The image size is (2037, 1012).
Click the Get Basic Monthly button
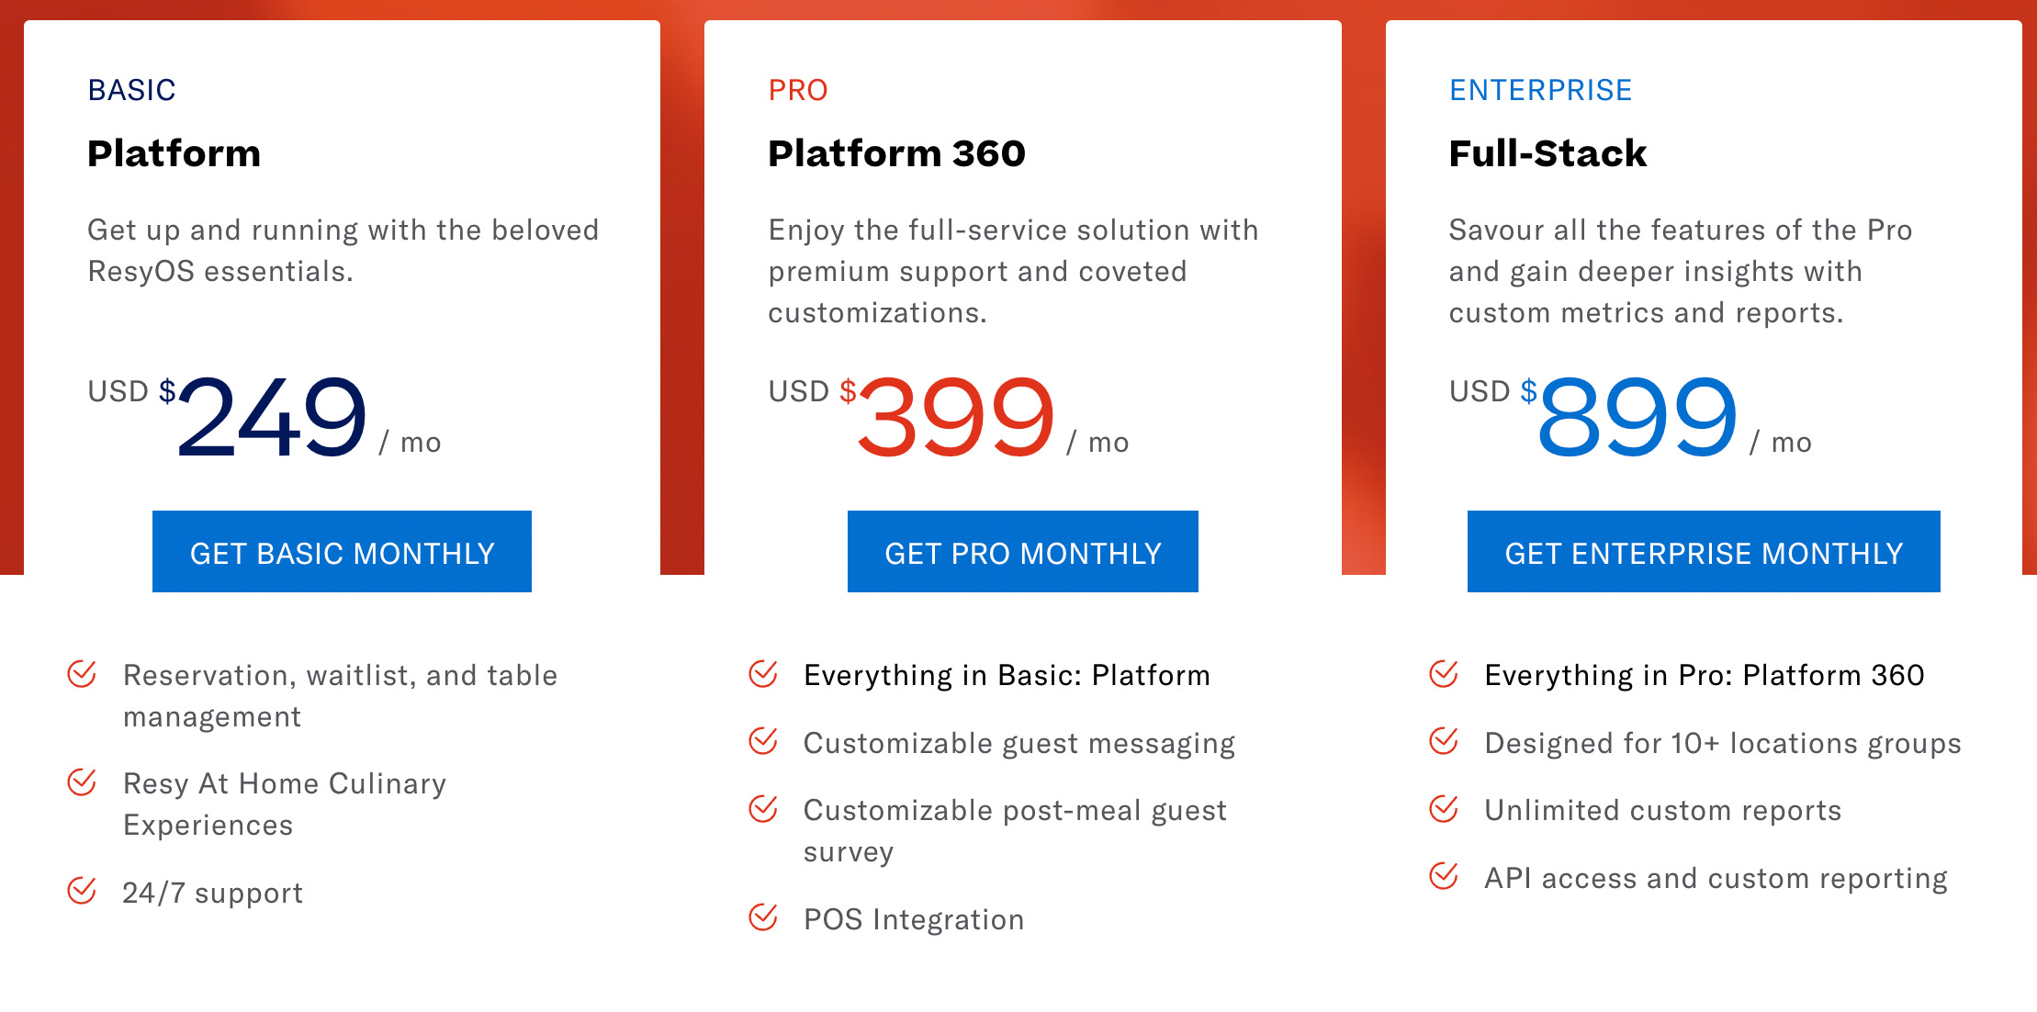click(x=342, y=552)
